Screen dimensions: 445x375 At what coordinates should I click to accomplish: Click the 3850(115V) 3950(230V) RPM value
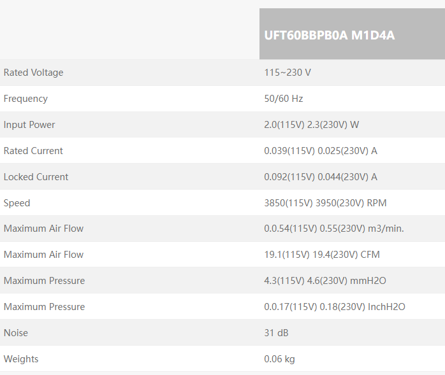[x=325, y=203]
